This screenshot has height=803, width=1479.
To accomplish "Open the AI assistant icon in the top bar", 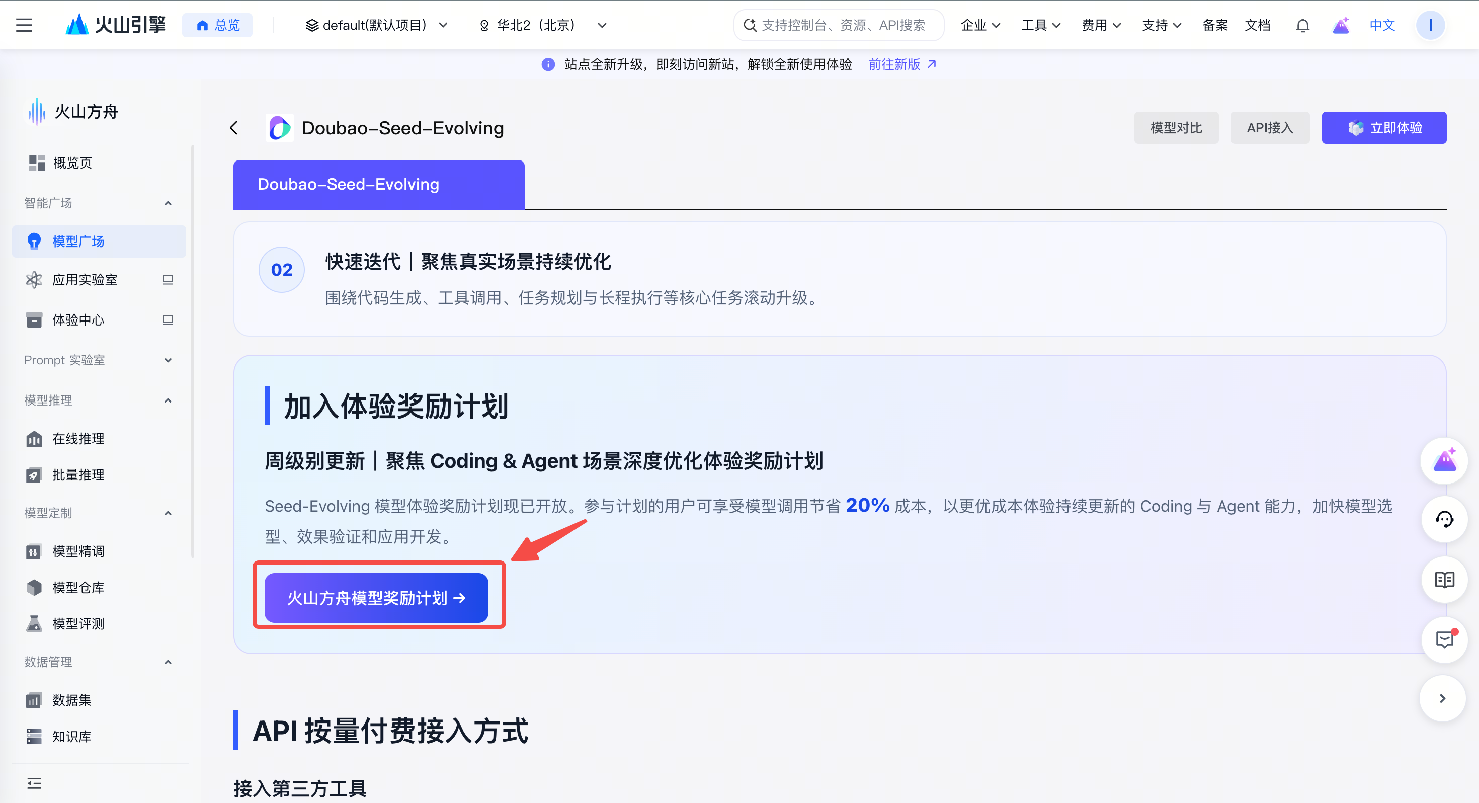I will [1341, 25].
